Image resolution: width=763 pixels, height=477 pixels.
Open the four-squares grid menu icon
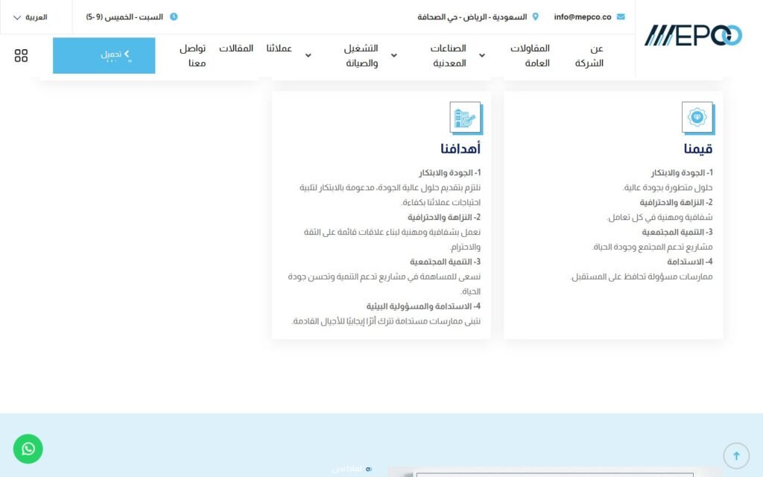(x=21, y=55)
